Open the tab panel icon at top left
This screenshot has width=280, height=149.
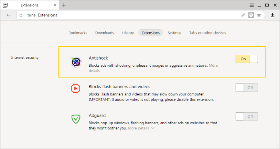click(x=5, y=5)
